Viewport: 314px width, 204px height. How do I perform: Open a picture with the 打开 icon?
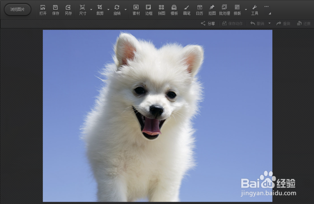tap(43, 10)
